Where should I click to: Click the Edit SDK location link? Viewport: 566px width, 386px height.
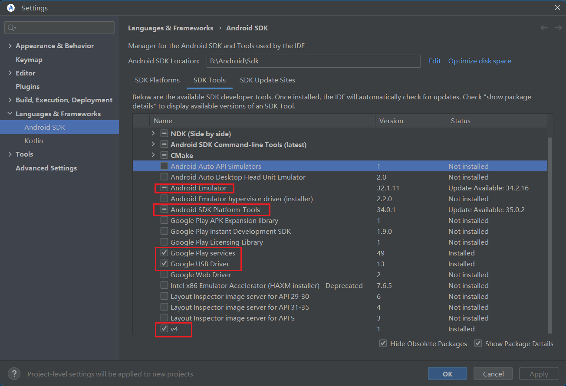click(435, 61)
